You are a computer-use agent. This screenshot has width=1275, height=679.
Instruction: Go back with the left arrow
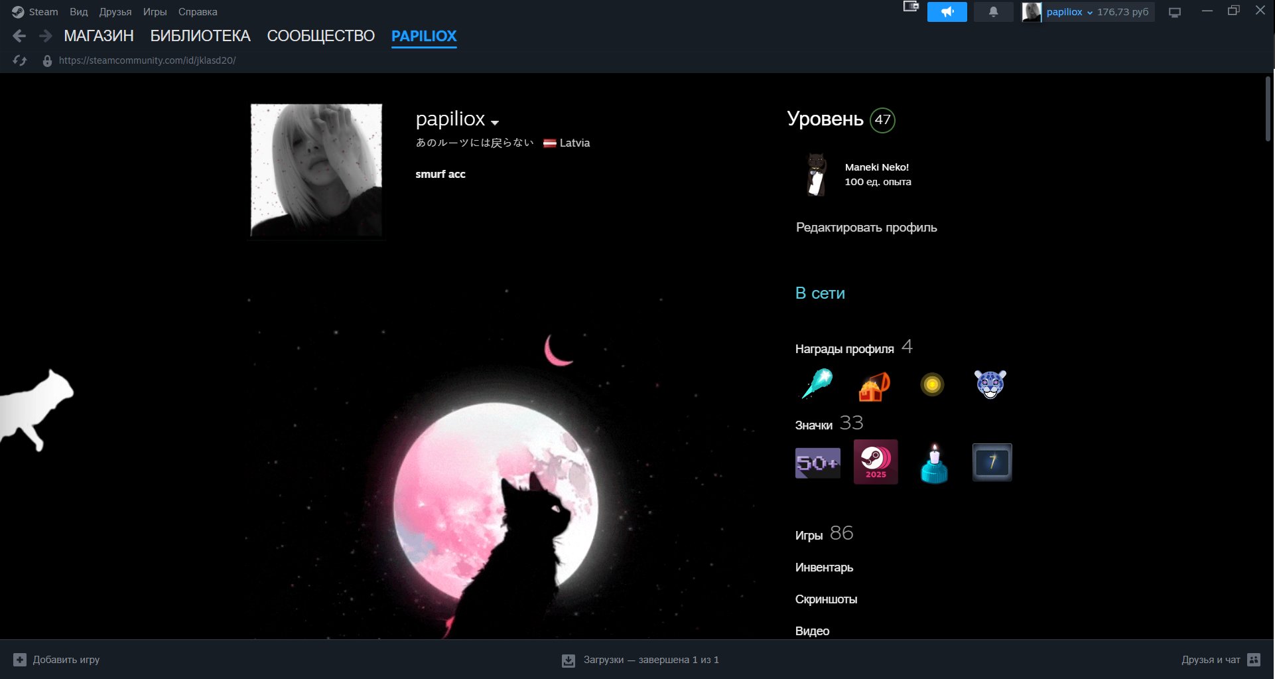coord(19,36)
